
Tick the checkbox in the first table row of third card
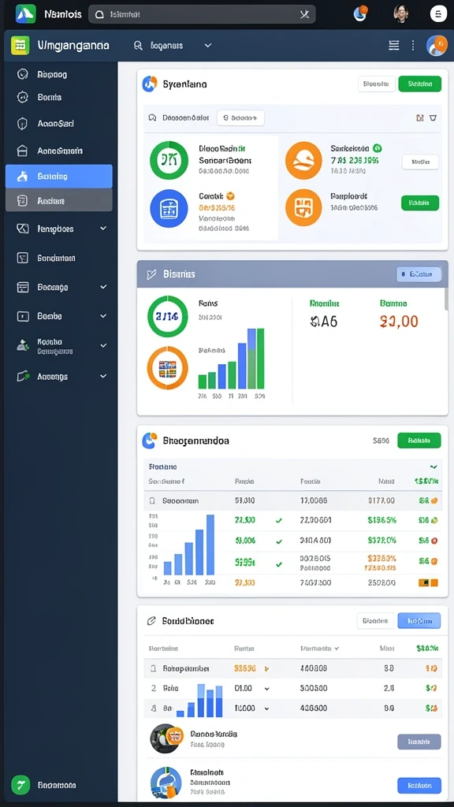coord(152,500)
